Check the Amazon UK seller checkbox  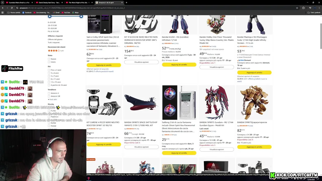pos(49,96)
